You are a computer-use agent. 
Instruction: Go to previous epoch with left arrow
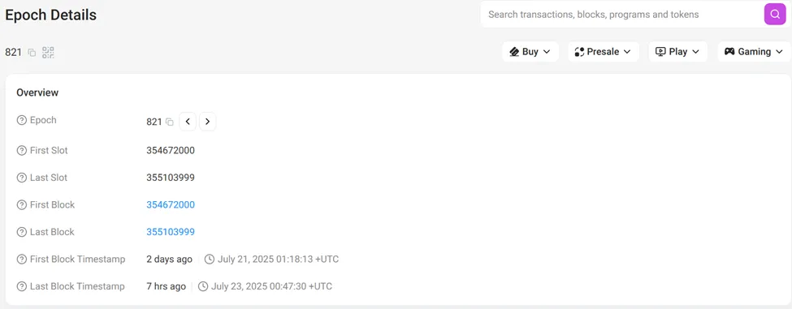[x=188, y=122]
